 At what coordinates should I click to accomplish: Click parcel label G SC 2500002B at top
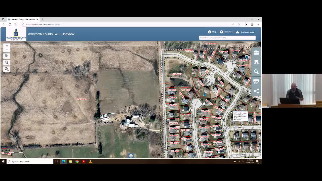click(211, 43)
